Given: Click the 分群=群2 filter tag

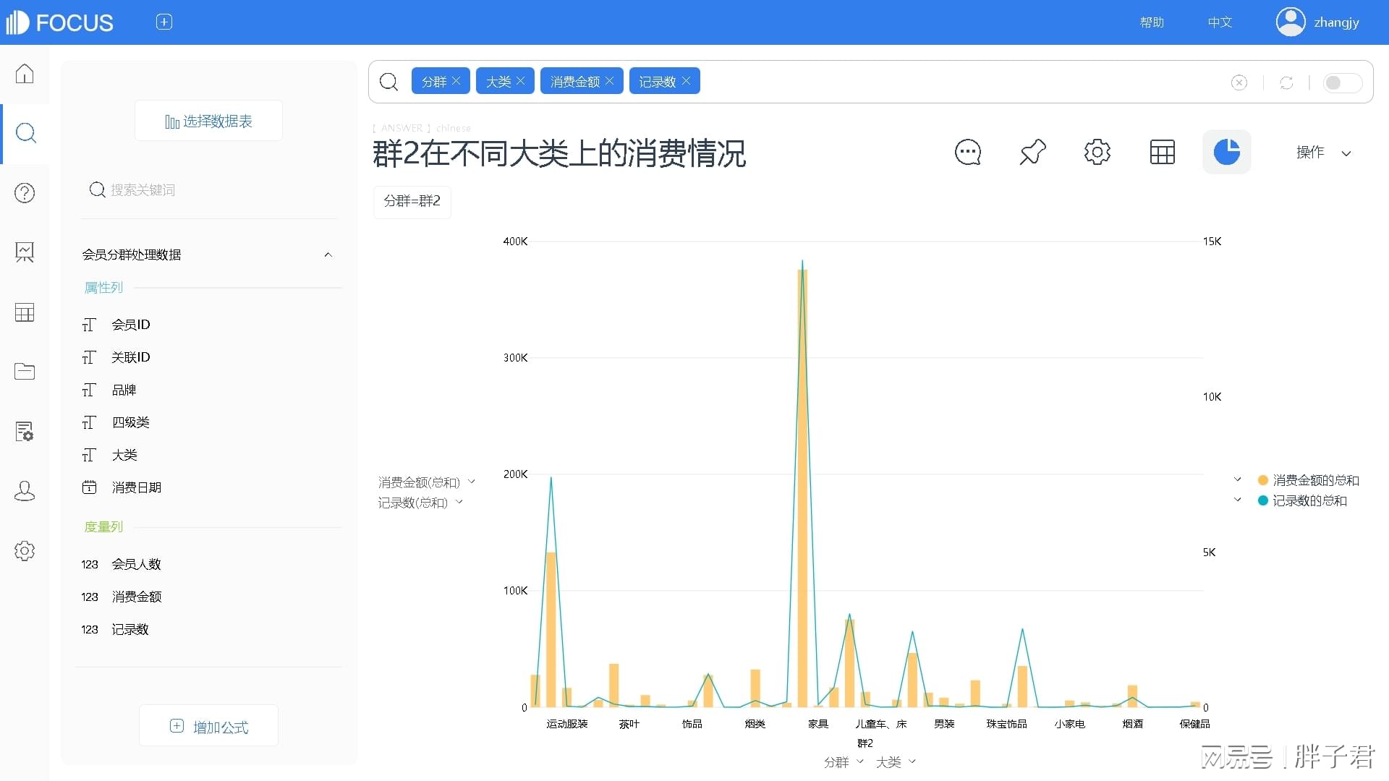Looking at the screenshot, I should point(412,201).
